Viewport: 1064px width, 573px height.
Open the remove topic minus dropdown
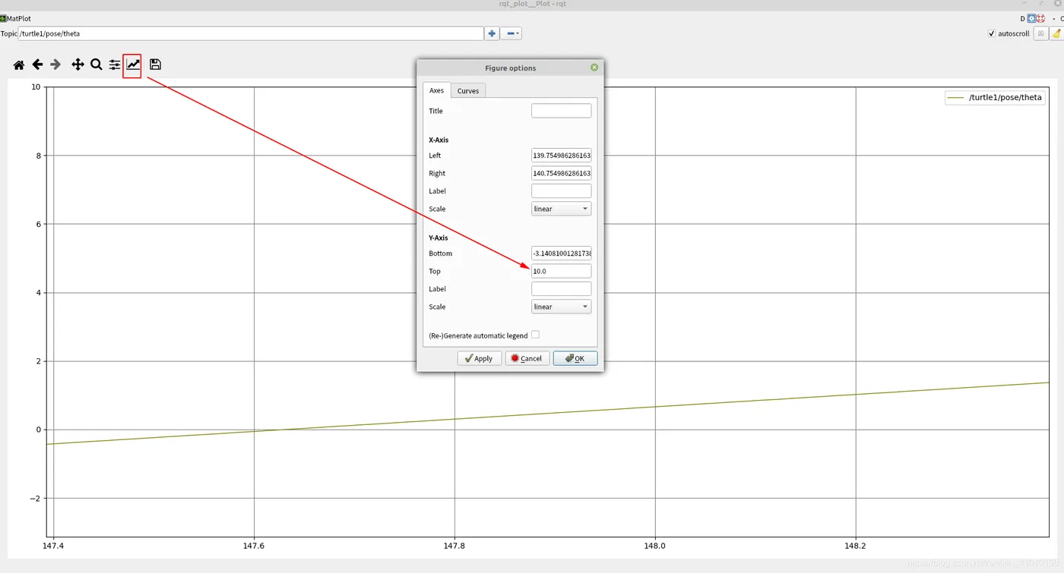[x=513, y=33]
